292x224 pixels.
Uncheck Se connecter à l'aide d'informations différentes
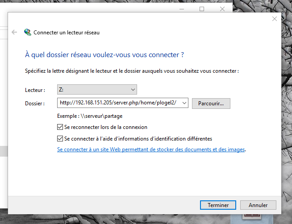pos(60,139)
